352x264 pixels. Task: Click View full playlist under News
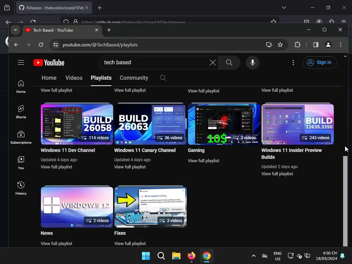tap(56, 243)
